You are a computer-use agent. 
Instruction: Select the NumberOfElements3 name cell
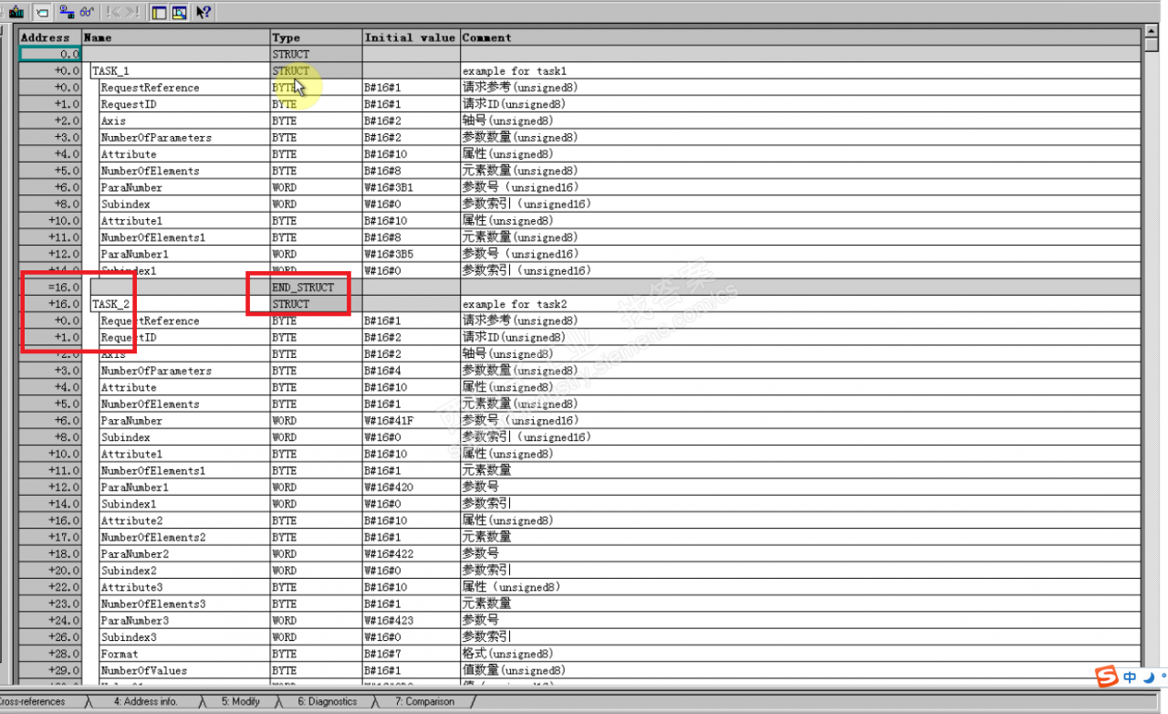pos(184,604)
